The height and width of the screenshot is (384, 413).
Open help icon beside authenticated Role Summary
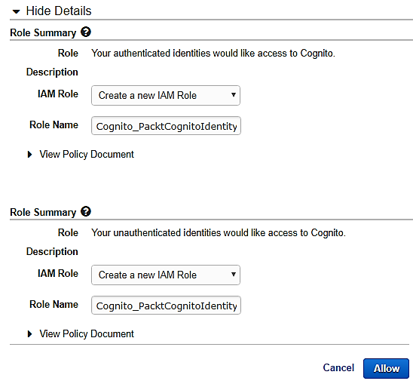click(x=86, y=32)
